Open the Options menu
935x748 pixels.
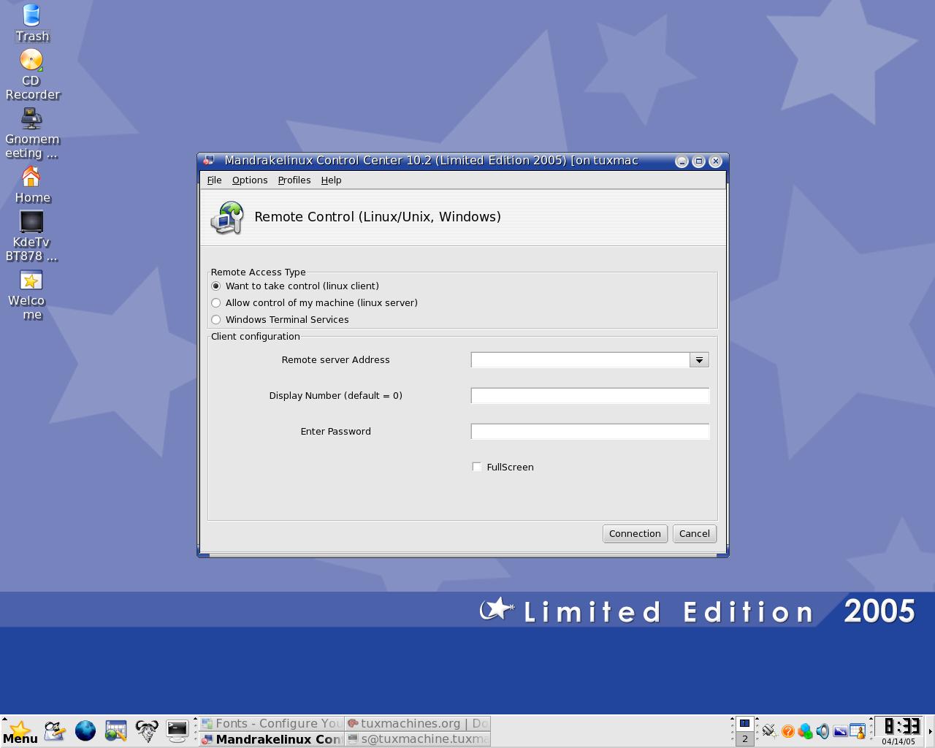[250, 180]
